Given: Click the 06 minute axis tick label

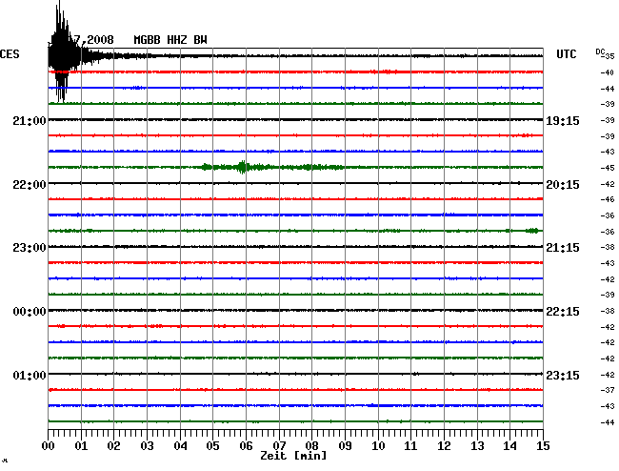Looking at the screenshot, I should 246,446.
